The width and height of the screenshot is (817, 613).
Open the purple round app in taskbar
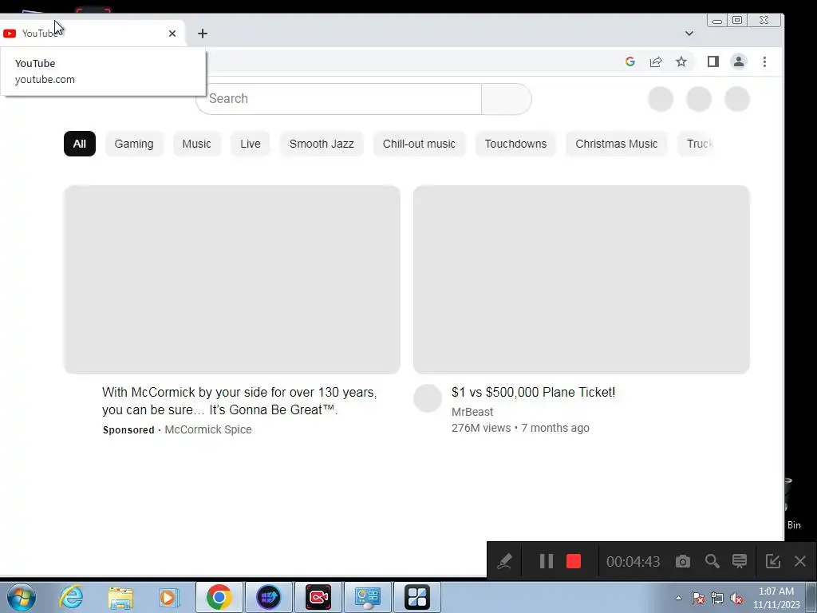pyautogui.click(x=268, y=597)
